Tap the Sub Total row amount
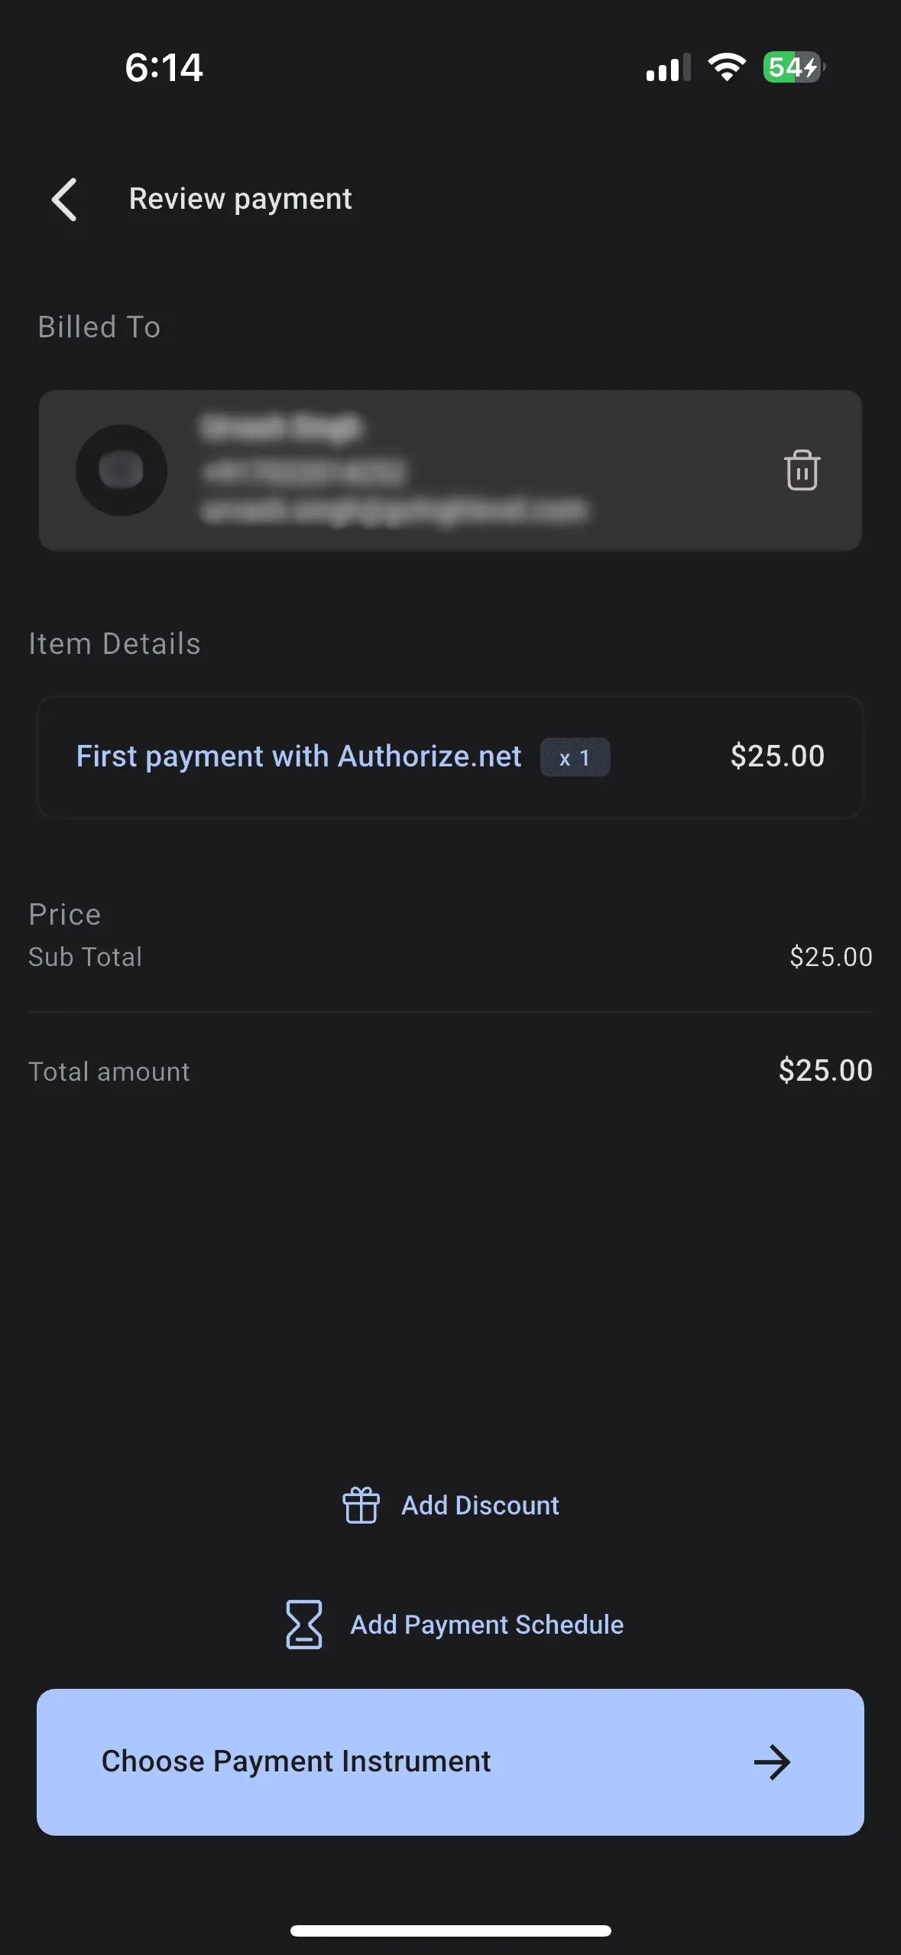 (831, 957)
